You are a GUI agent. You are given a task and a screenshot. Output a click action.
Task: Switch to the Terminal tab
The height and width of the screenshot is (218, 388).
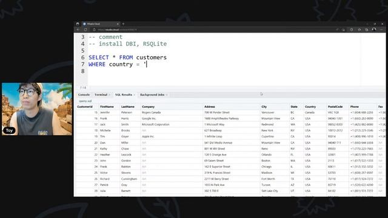(101, 94)
